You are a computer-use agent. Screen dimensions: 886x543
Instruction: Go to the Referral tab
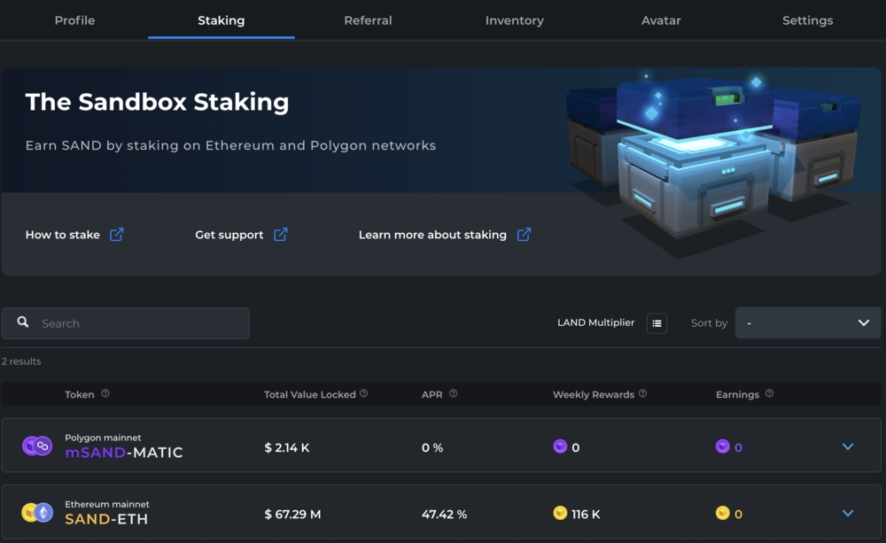coord(368,20)
